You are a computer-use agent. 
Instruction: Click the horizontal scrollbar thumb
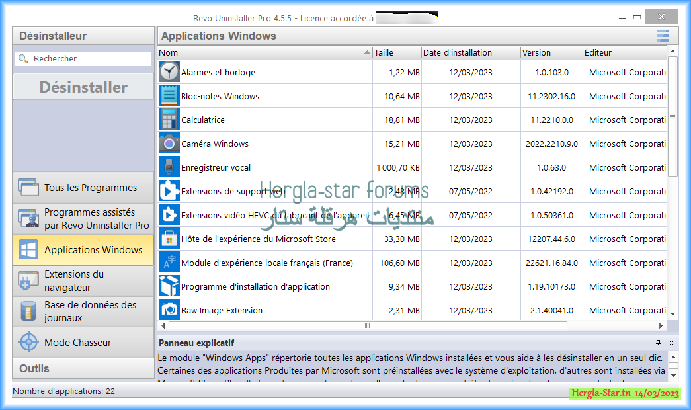368,326
